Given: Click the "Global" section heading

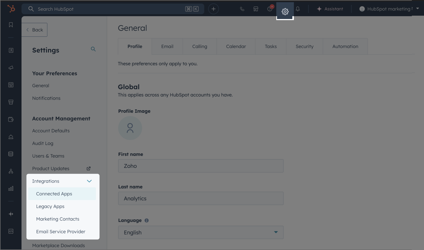Looking at the screenshot, I should click(129, 87).
